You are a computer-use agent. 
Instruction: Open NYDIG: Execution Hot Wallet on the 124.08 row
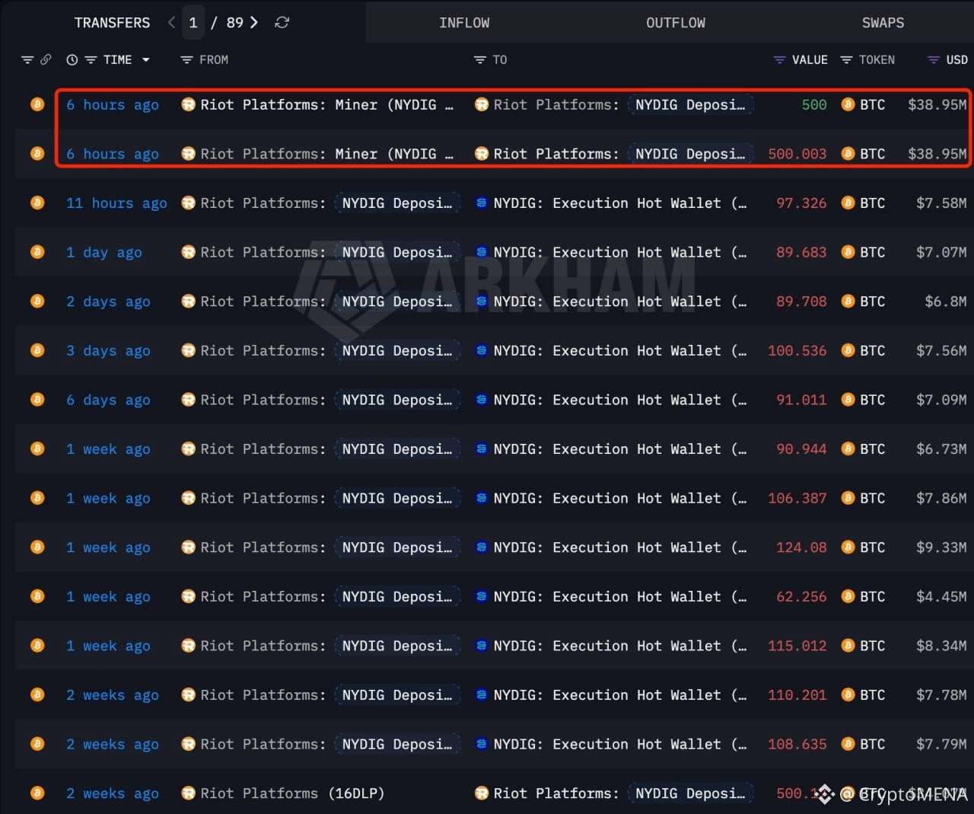click(619, 547)
